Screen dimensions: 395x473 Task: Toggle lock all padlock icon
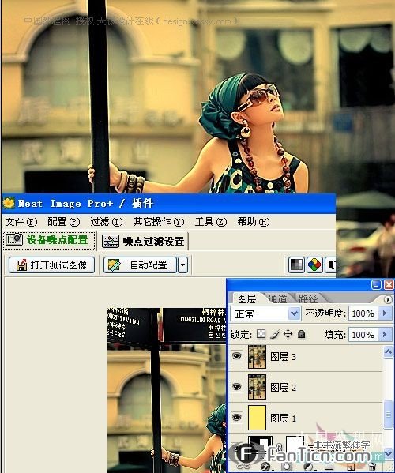click(302, 334)
